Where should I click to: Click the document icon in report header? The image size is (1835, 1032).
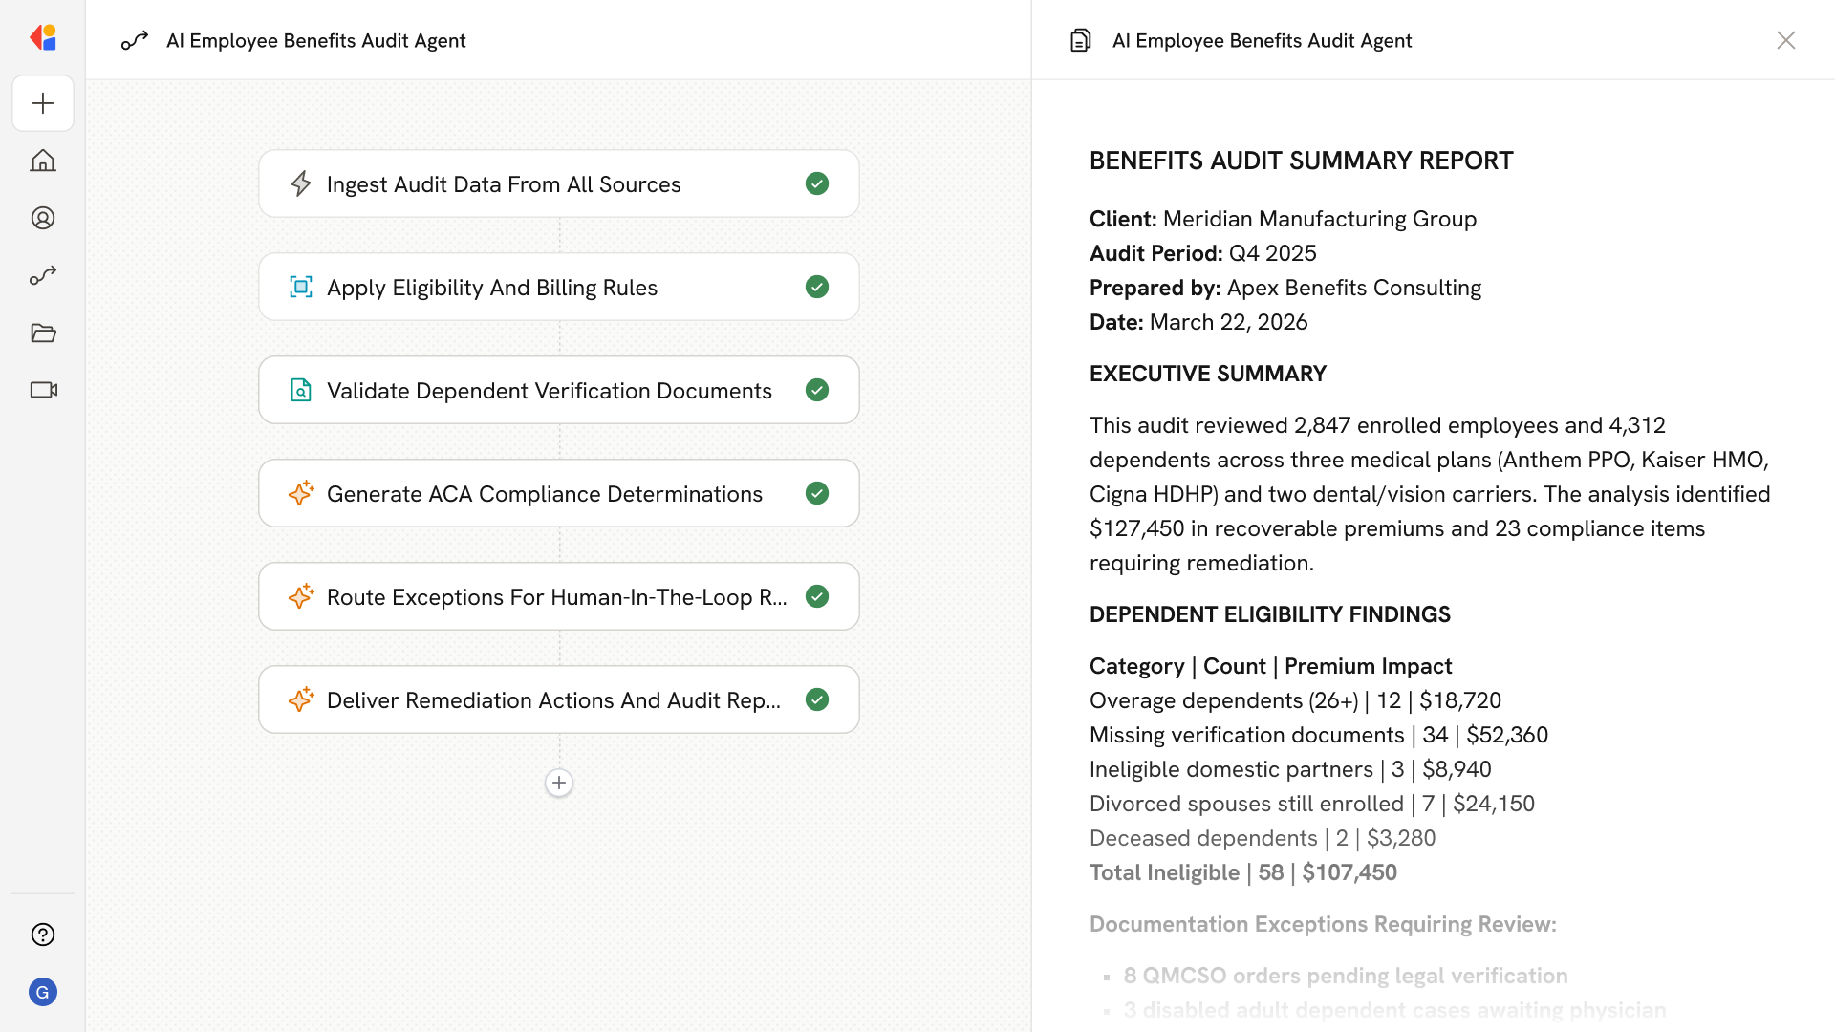[1080, 40]
